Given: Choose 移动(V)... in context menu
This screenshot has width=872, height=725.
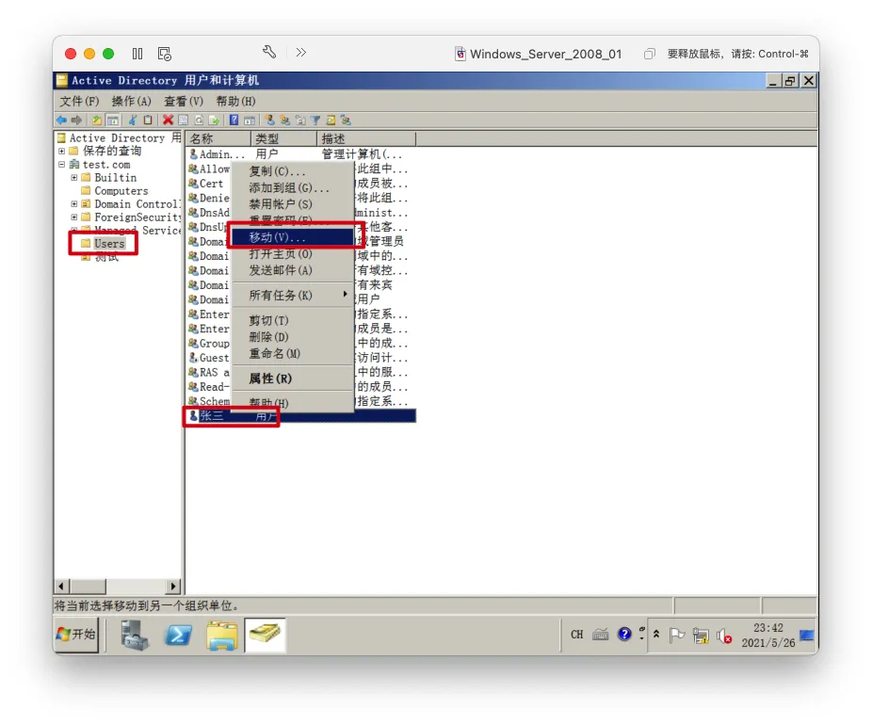Looking at the screenshot, I should tap(293, 237).
